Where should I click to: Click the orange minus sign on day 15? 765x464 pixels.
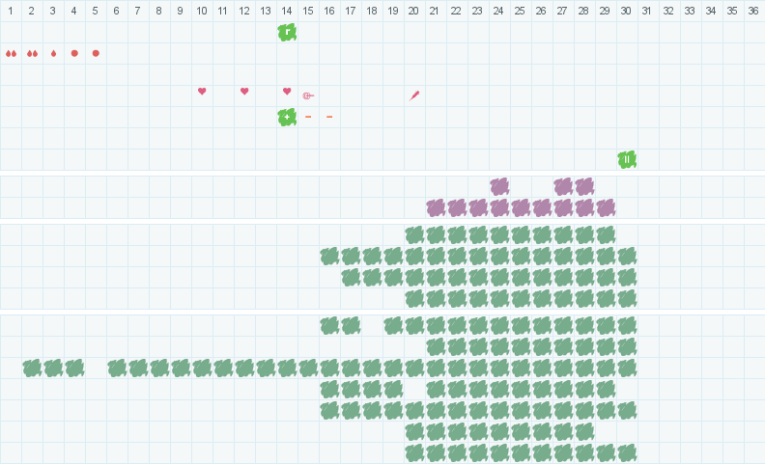click(308, 117)
